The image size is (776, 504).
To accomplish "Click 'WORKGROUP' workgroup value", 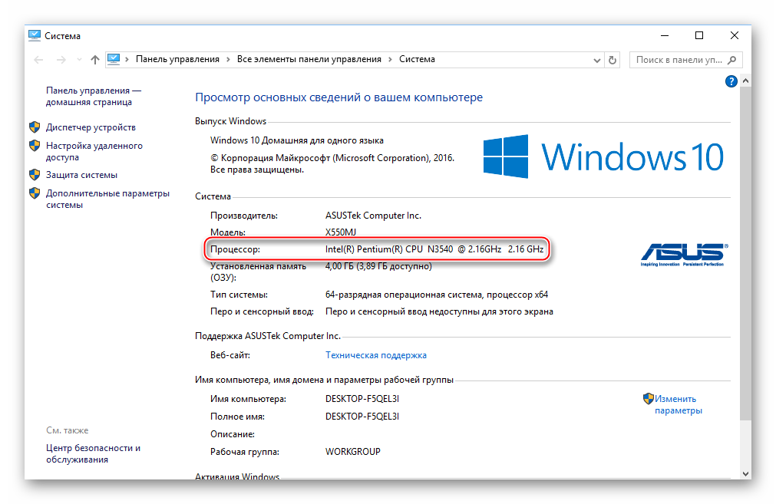I will (x=353, y=452).
